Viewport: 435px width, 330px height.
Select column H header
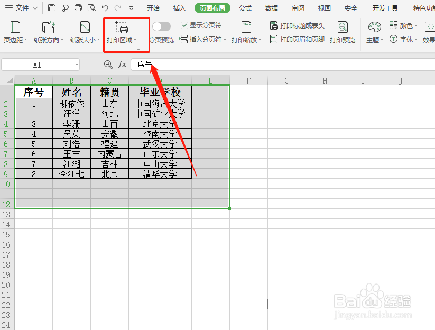click(325, 80)
